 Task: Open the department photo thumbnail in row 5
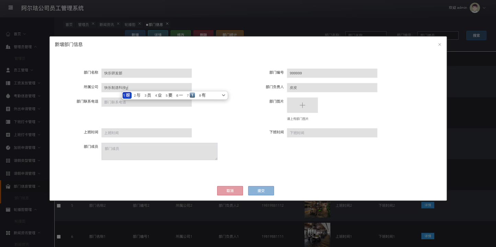(317, 209)
